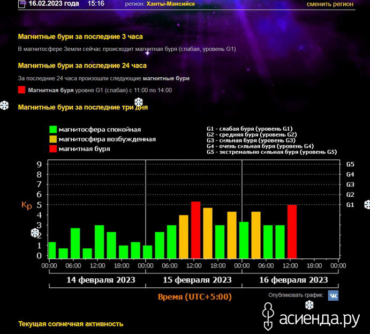Image resolution: width=370 pixels, height=334 pixels.
Task: Click the red bar at 12:00 on 16 февраля
Action: (x=292, y=232)
